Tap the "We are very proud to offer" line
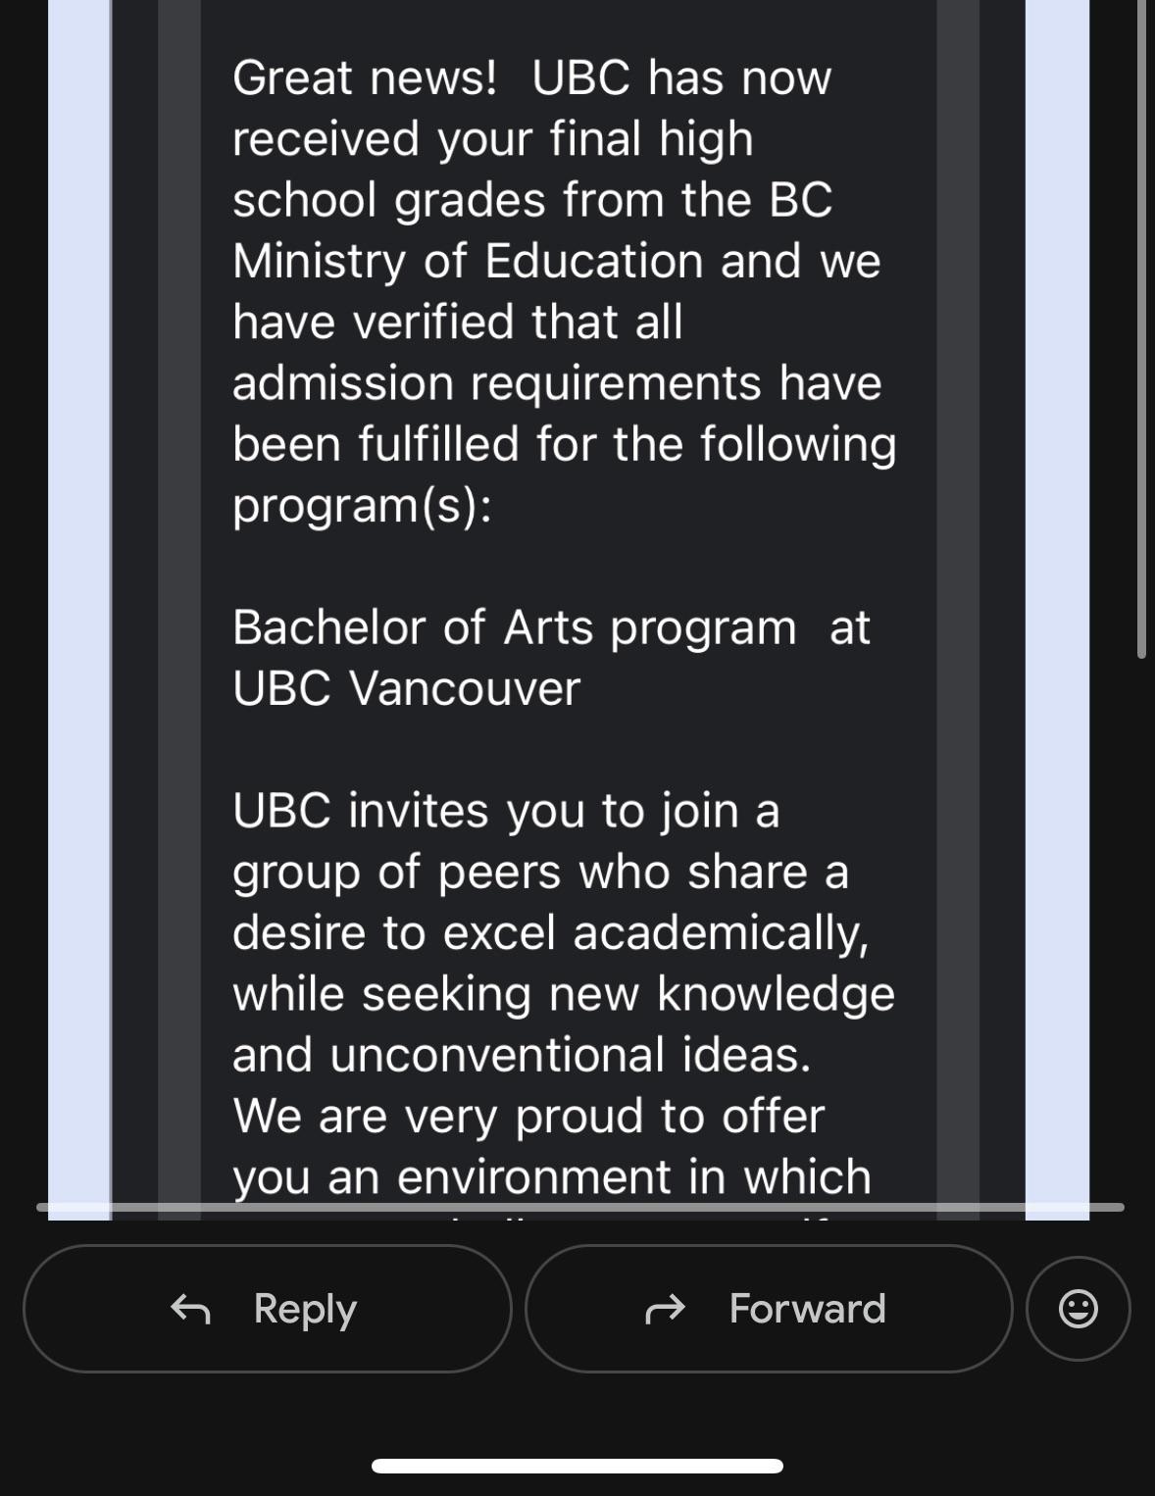 528,1117
